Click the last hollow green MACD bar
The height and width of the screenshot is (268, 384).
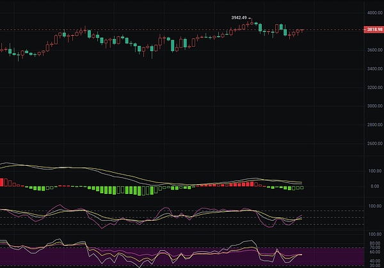[x=301, y=187]
